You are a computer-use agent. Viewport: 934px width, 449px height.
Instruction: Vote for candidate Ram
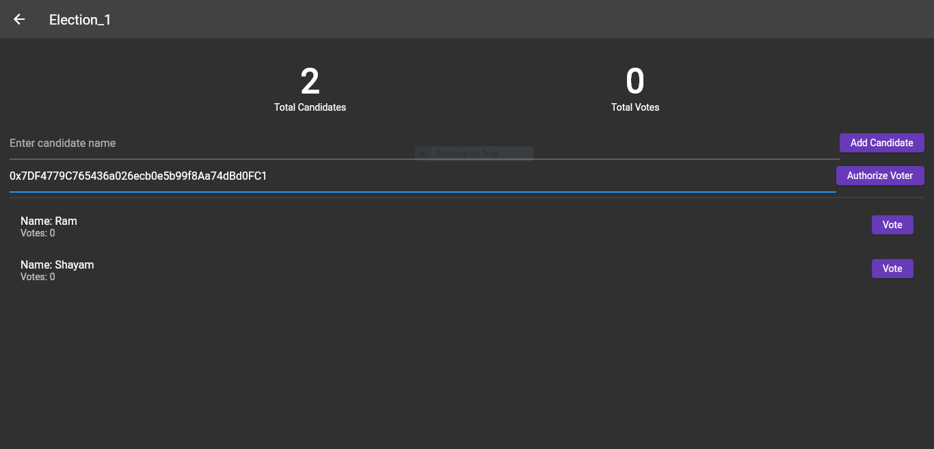[x=892, y=224]
